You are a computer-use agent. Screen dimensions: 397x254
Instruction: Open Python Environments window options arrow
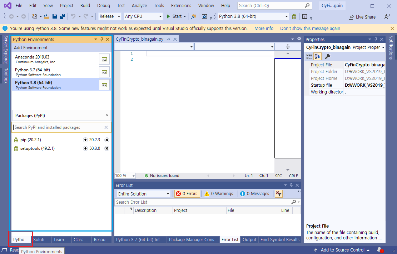96,39
